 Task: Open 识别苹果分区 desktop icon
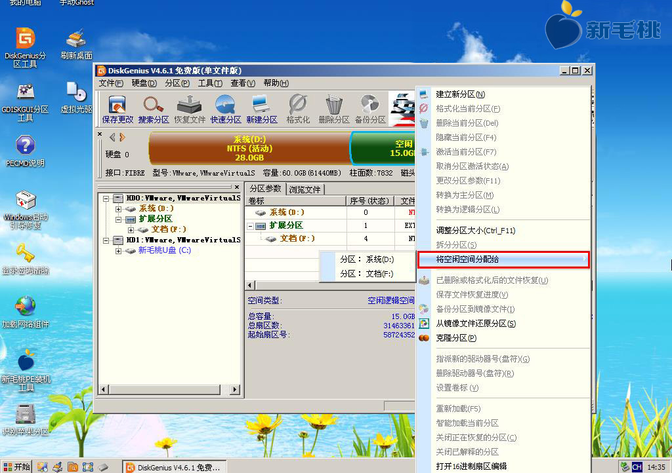(x=26, y=420)
